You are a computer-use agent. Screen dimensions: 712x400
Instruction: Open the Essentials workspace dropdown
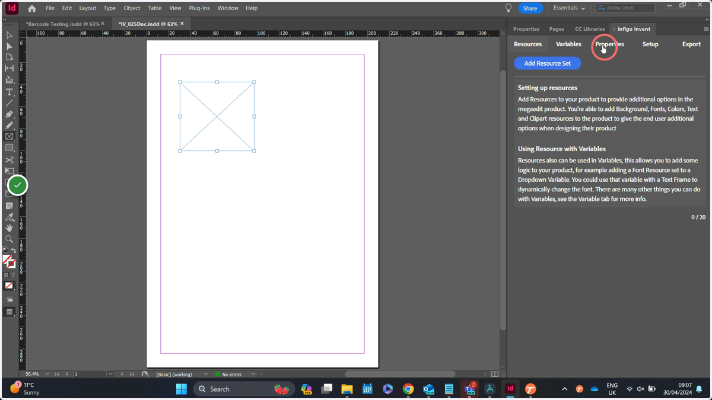(x=569, y=8)
